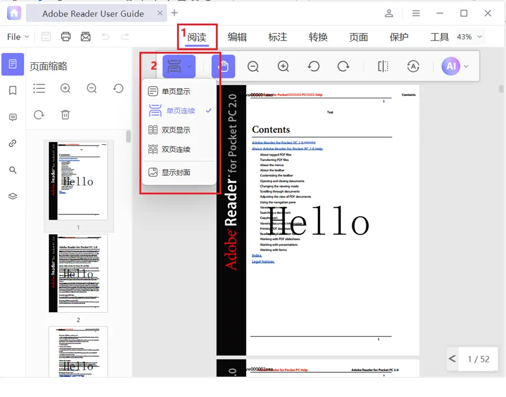Open the page thumbnails sidebar panel
506x397 pixels.
click(x=12, y=64)
